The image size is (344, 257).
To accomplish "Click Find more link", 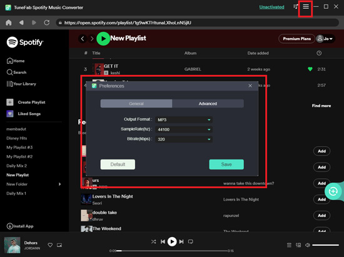I will click(321, 106).
